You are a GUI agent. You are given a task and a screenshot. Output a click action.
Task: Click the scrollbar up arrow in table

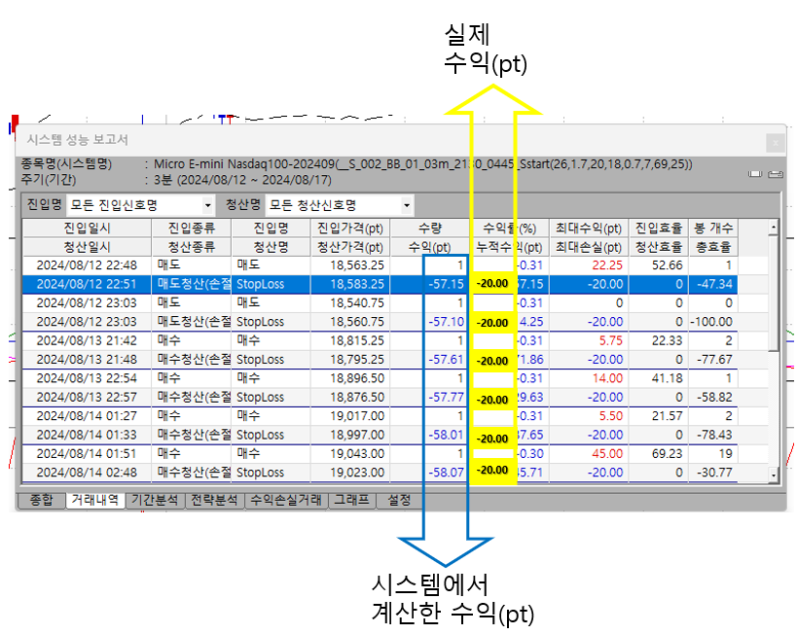pos(774,228)
